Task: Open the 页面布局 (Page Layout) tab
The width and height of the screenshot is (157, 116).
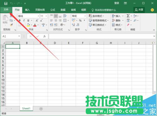Action: click(x=40, y=10)
